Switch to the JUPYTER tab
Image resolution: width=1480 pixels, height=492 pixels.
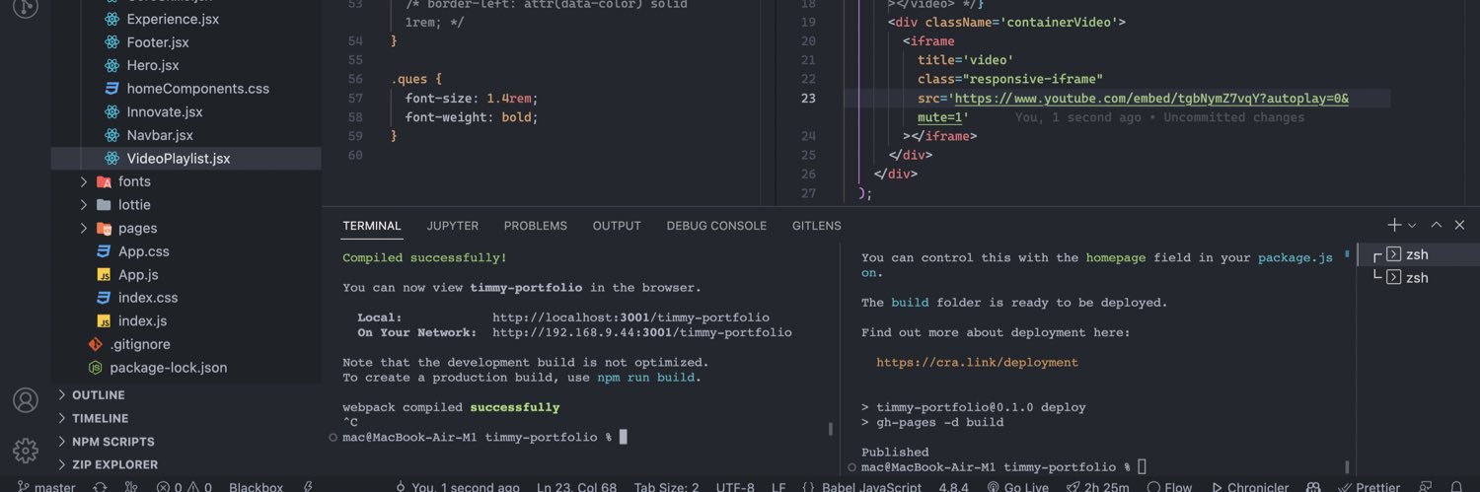[453, 226]
